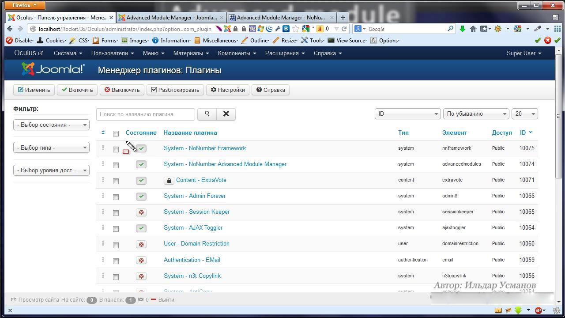Open the Настройки button
Screen dimensions: 565x318
point(228,90)
